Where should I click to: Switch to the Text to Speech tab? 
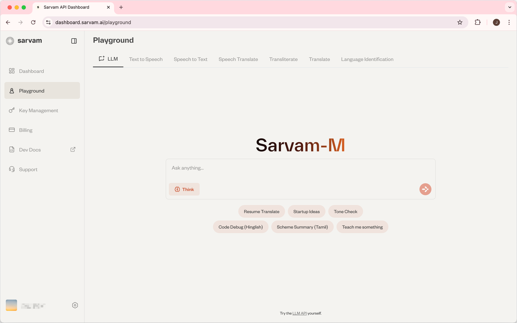[146, 59]
